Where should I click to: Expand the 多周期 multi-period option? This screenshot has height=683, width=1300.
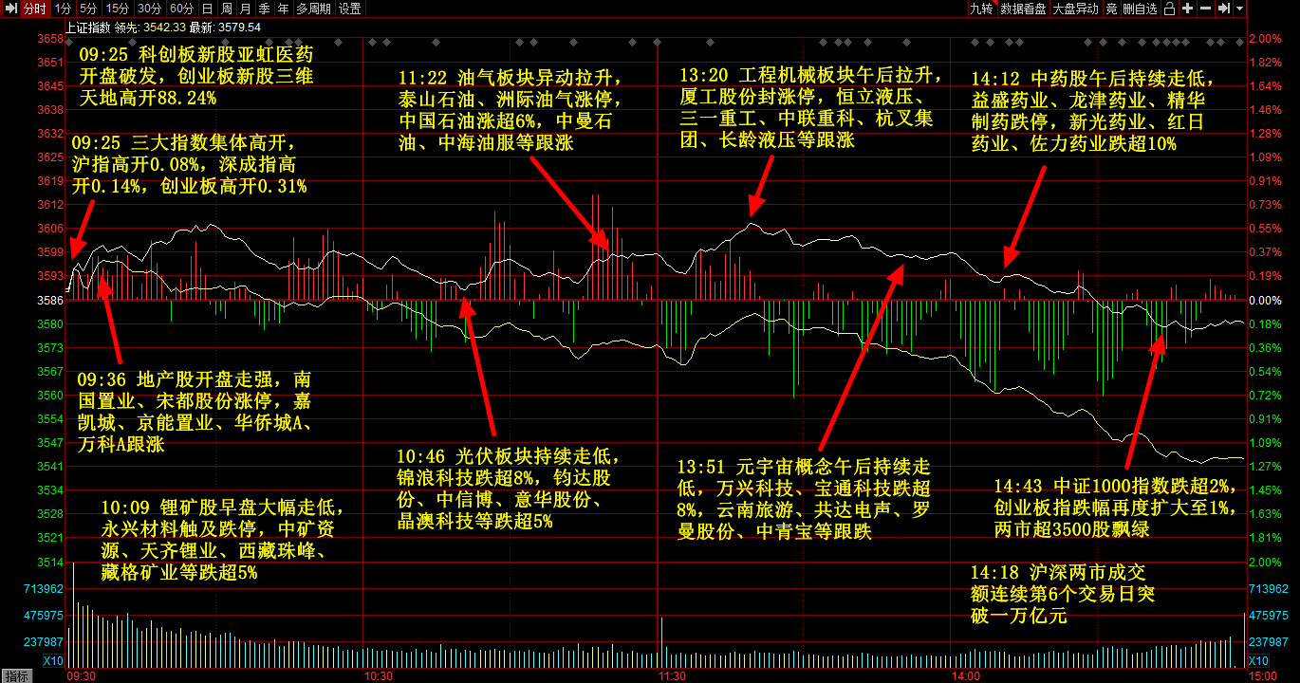[313, 9]
